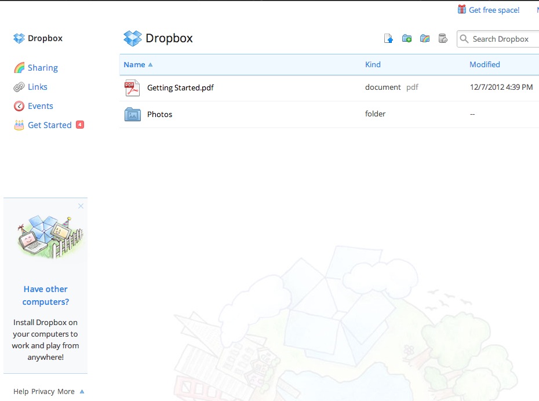Show deleted files with trash icon
The image size is (539, 401).
click(x=443, y=39)
